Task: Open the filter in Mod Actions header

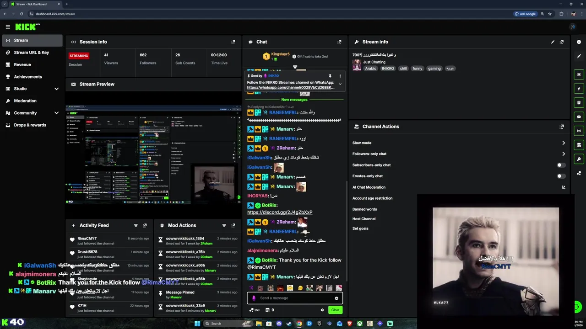Action: point(224,225)
